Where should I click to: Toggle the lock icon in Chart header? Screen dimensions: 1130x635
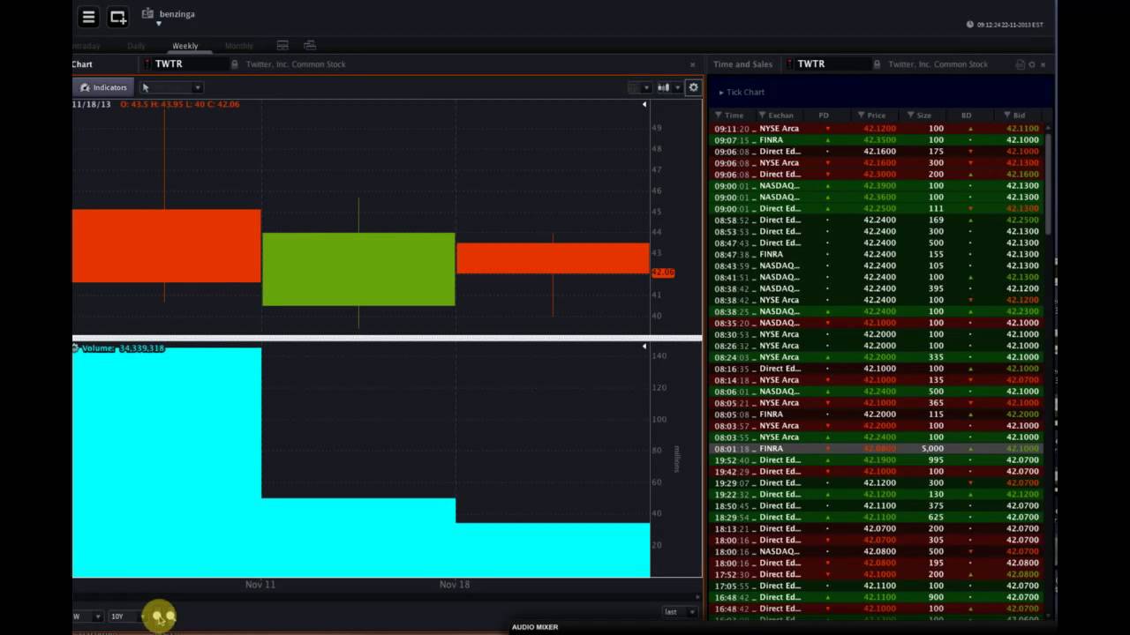(234, 64)
